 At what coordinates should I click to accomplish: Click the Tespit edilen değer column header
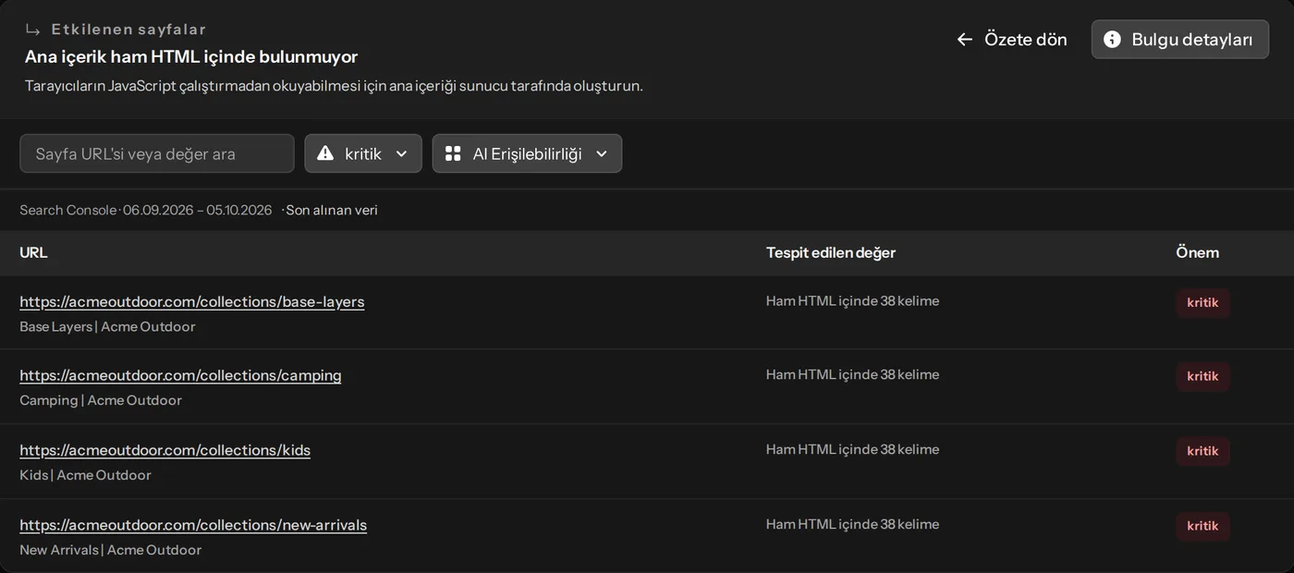pyautogui.click(x=831, y=252)
